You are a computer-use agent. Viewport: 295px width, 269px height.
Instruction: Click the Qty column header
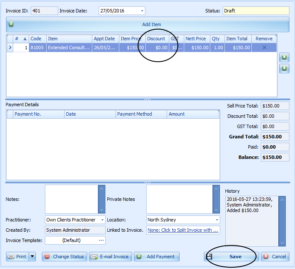[217, 39]
